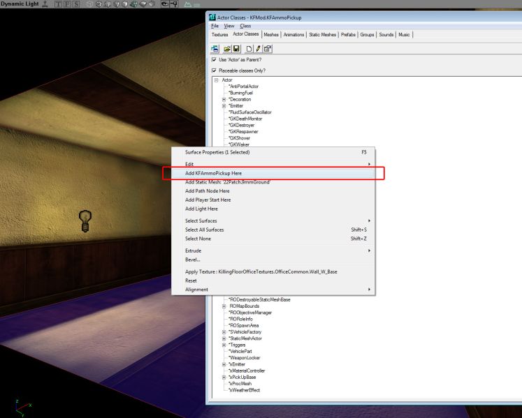Choose Reset in context menu

273,281
